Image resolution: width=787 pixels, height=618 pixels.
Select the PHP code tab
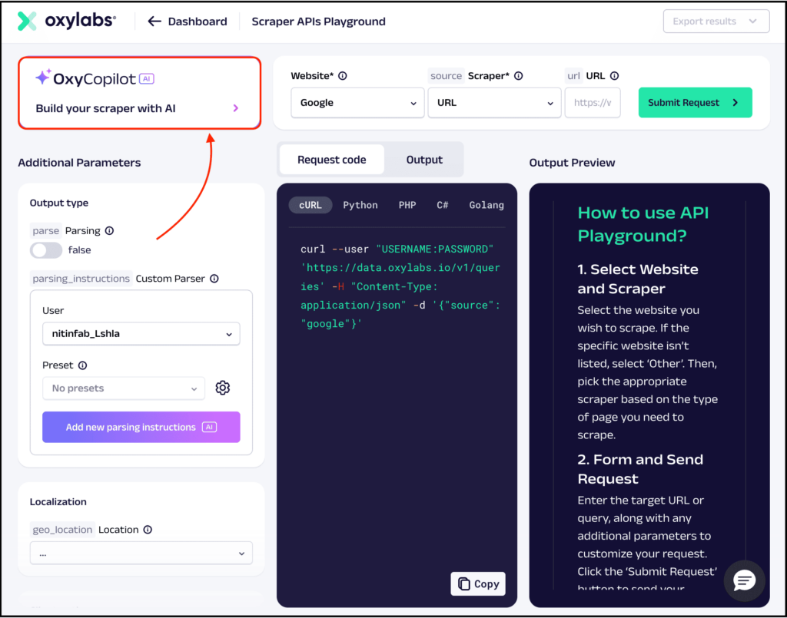[x=407, y=205]
